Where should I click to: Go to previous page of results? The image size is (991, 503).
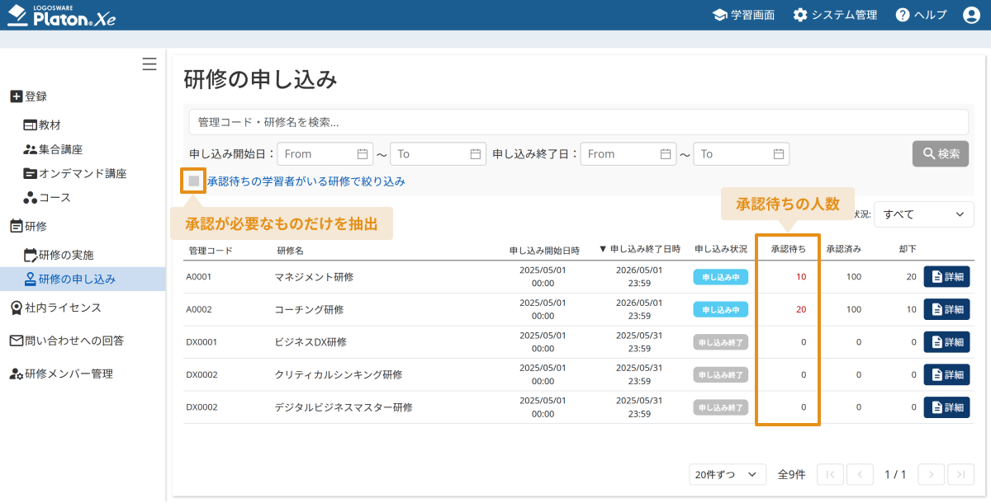coord(860,474)
